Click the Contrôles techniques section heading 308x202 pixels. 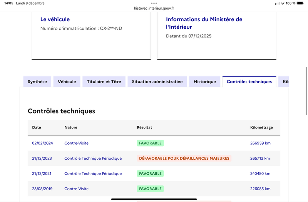click(61, 111)
